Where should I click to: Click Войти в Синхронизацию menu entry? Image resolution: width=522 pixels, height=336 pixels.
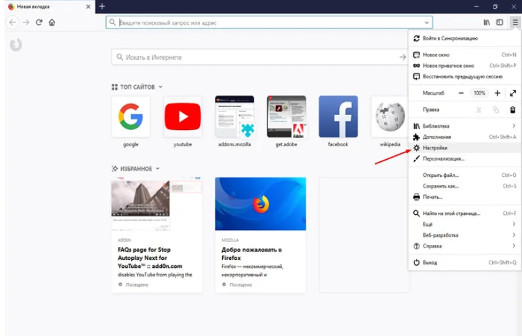[465, 38]
